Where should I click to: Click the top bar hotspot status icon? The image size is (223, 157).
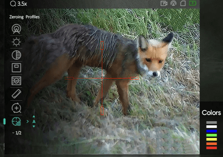[174, 3]
